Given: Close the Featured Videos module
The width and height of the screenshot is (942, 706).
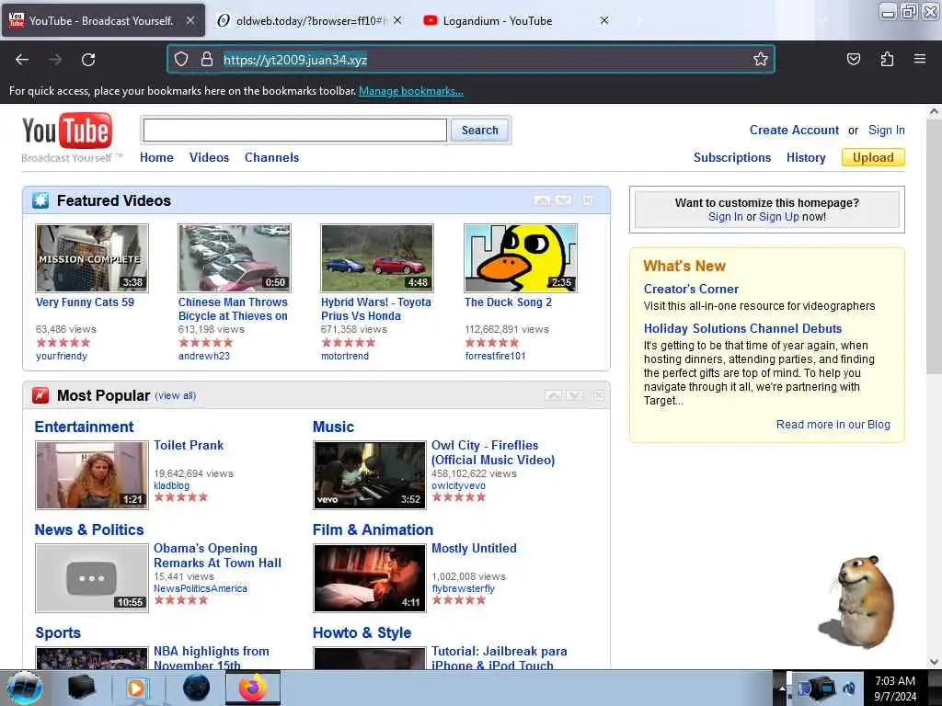Looking at the screenshot, I should coord(588,200).
